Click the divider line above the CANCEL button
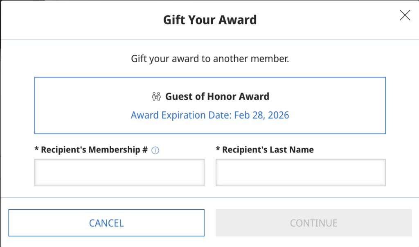 coord(209,197)
